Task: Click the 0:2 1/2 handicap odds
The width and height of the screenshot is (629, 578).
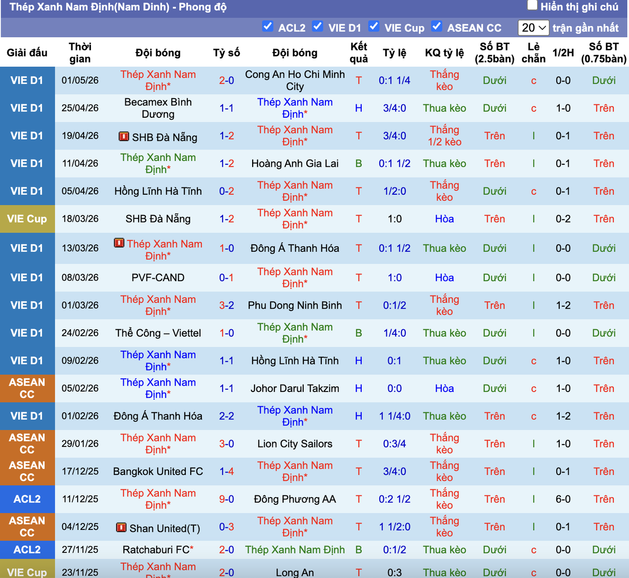Action: point(395,499)
